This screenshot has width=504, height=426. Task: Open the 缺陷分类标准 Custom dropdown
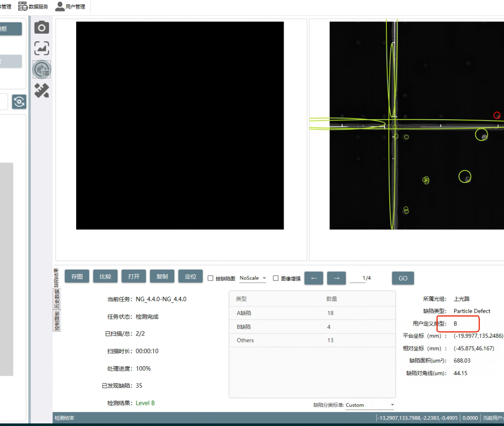click(x=370, y=405)
